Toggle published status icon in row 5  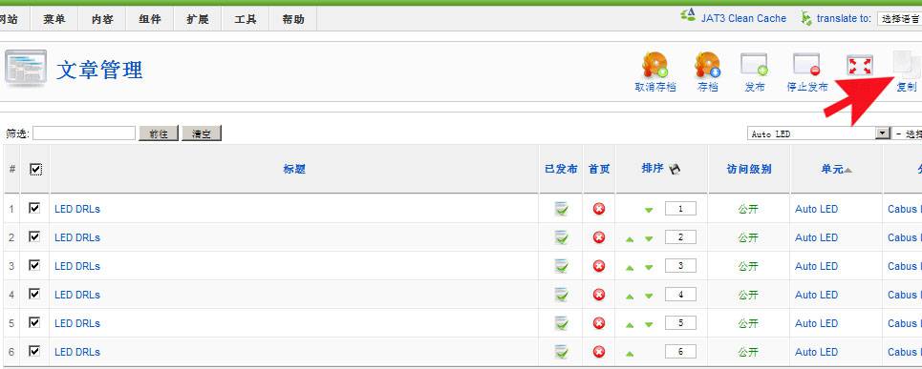pos(562,324)
